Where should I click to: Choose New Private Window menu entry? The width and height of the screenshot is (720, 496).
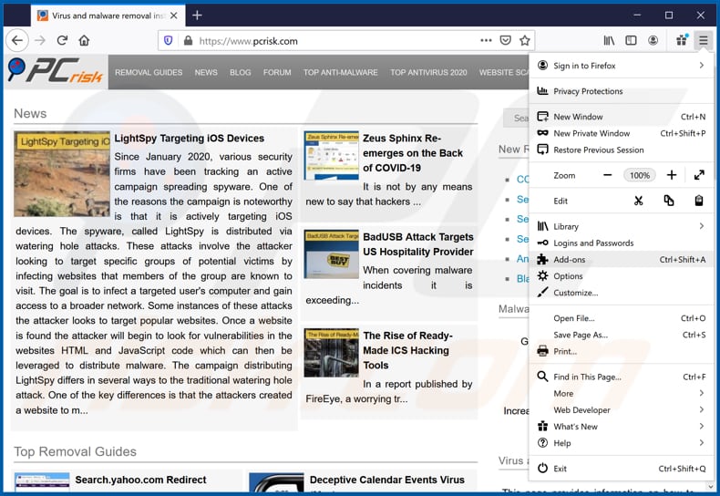click(591, 133)
